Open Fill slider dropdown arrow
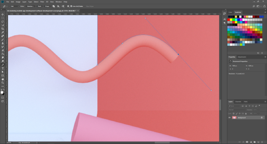Viewport: 267px width, 144px height. click(259, 114)
